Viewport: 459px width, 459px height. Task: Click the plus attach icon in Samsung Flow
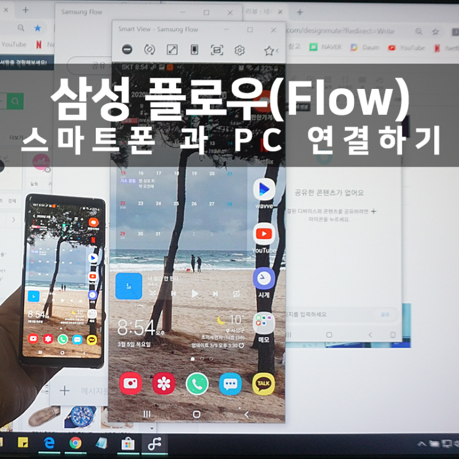[x=64, y=390]
